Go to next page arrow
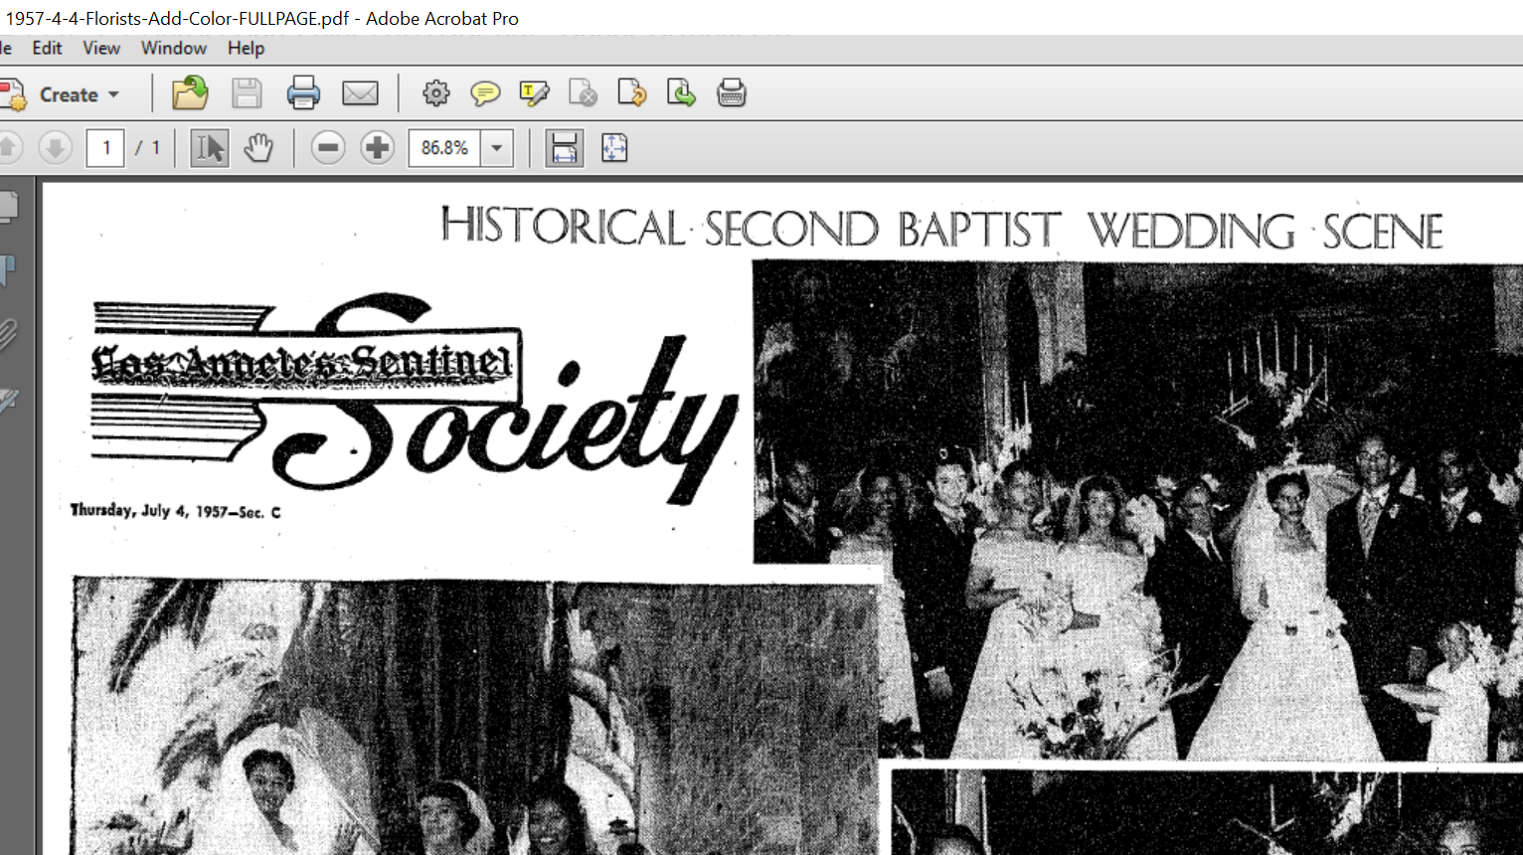Screen dimensions: 1523x855 pyautogui.click(x=56, y=148)
